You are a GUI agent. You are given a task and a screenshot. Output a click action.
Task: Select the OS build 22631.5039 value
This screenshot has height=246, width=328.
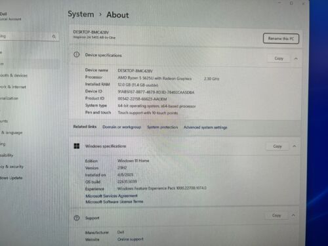point(127,182)
